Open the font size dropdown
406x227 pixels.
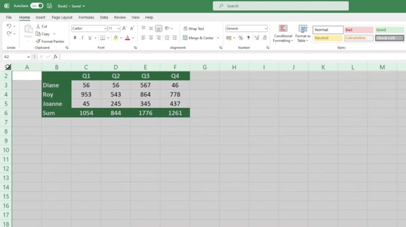118,28
